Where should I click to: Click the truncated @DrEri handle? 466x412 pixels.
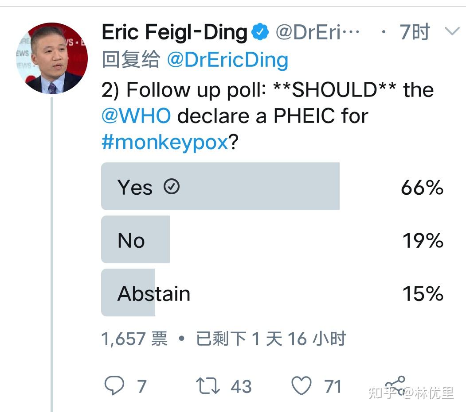(x=317, y=32)
